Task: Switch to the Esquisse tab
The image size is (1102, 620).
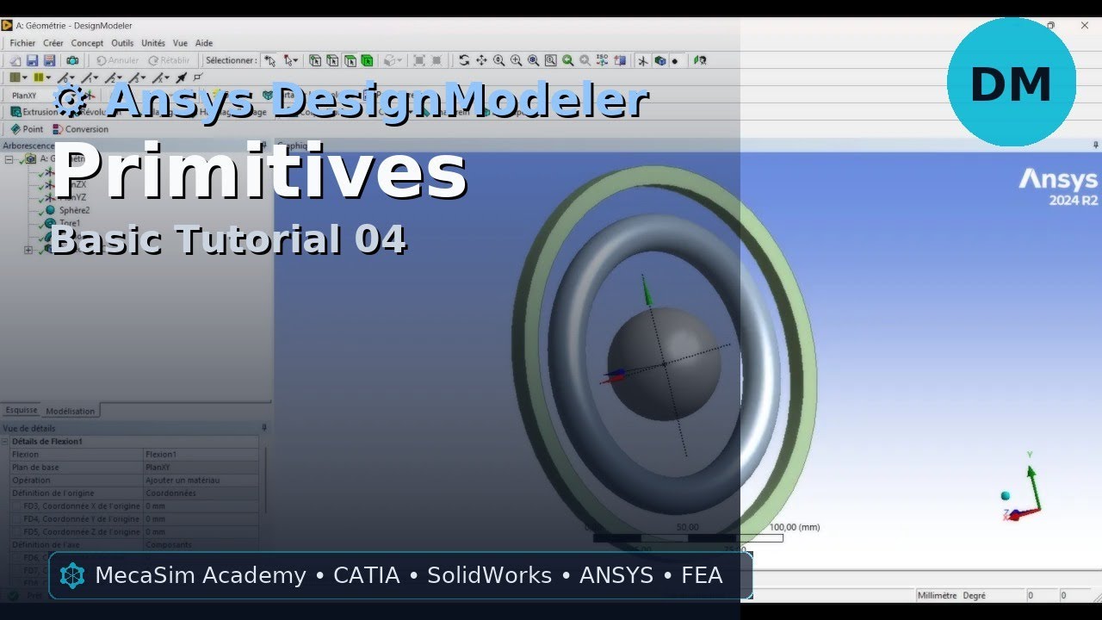Action: (x=22, y=411)
